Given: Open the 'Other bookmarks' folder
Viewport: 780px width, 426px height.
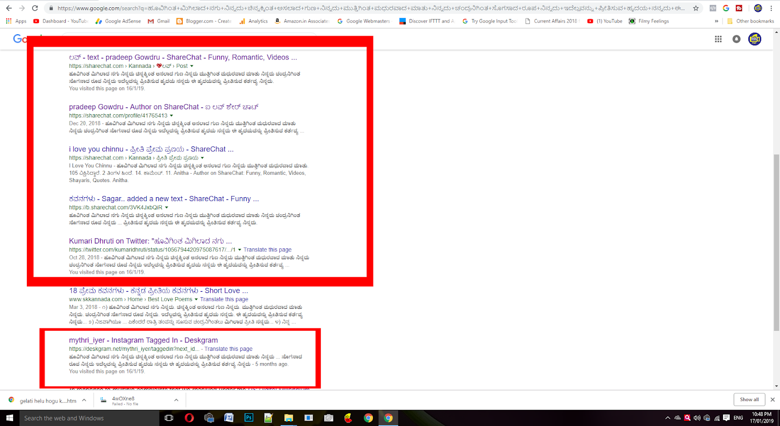Looking at the screenshot, I should pyautogui.click(x=750, y=21).
